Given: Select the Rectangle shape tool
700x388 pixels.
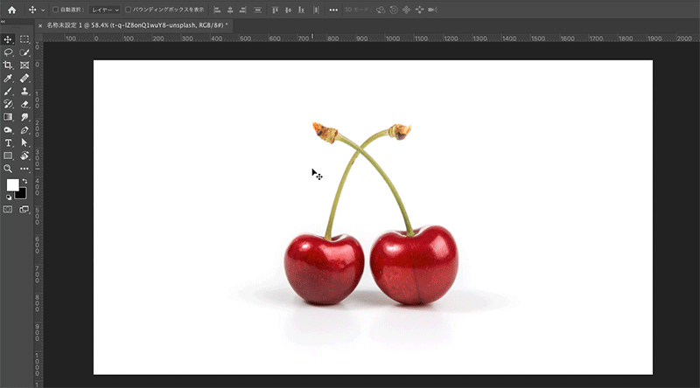Looking at the screenshot, I should pos(8,156).
